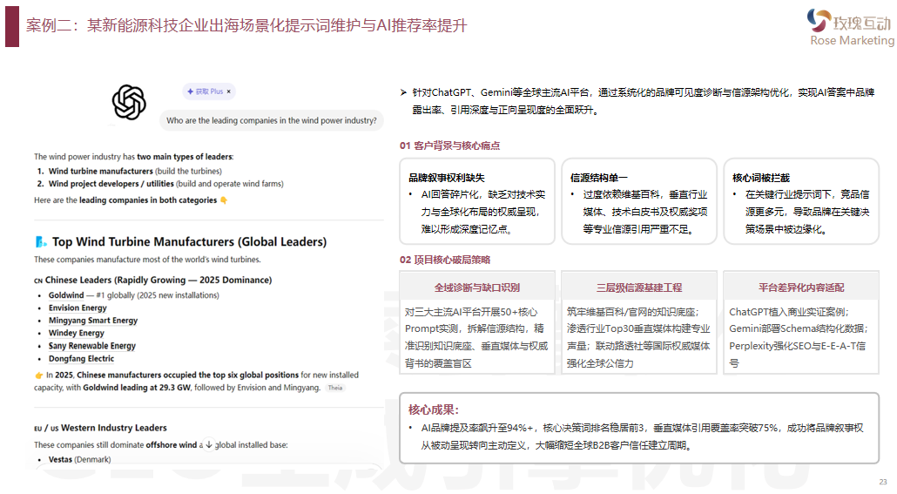Select the Envision Energy entry
This screenshot has height=494, width=897.
pos(78,308)
